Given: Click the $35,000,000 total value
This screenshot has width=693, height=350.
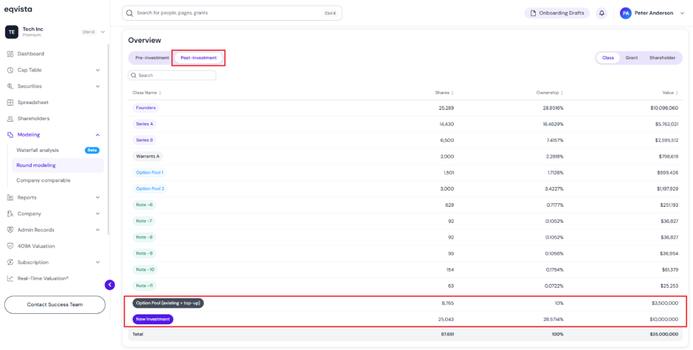Looking at the screenshot, I should tap(663, 334).
